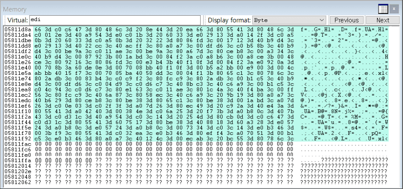Select address 05811f92 row
The width and height of the screenshot is (403, 189).
[18, 138]
